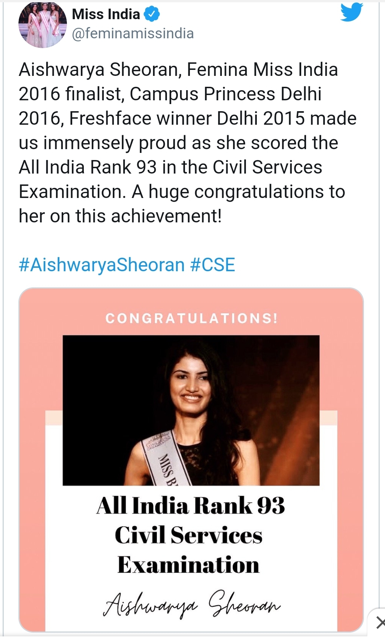This screenshot has height=639, width=385.
Task: Click the CONGRATULATIONS! heading on the card
Action: (x=191, y=319)
